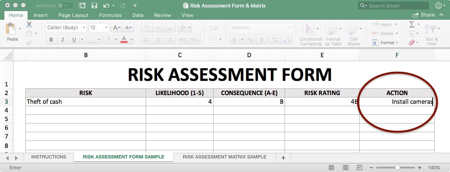Screen dimensions: 450x172
Task: Increase font size with the larger A icon
Action: click(x=117, y=28)
